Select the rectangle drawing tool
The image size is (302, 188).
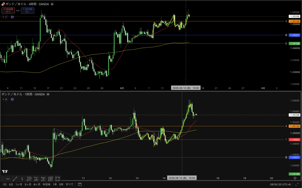point(58,179)
